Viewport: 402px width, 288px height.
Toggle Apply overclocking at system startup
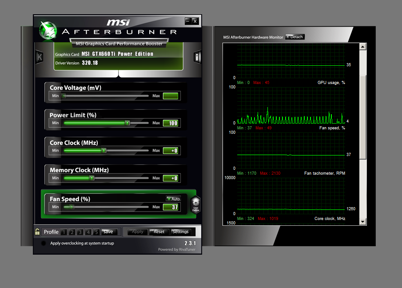[x=44, y=243]
